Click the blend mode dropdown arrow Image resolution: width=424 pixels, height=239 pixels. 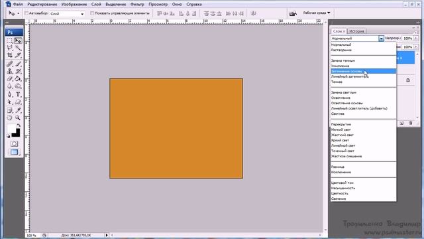tap(381, 39)
